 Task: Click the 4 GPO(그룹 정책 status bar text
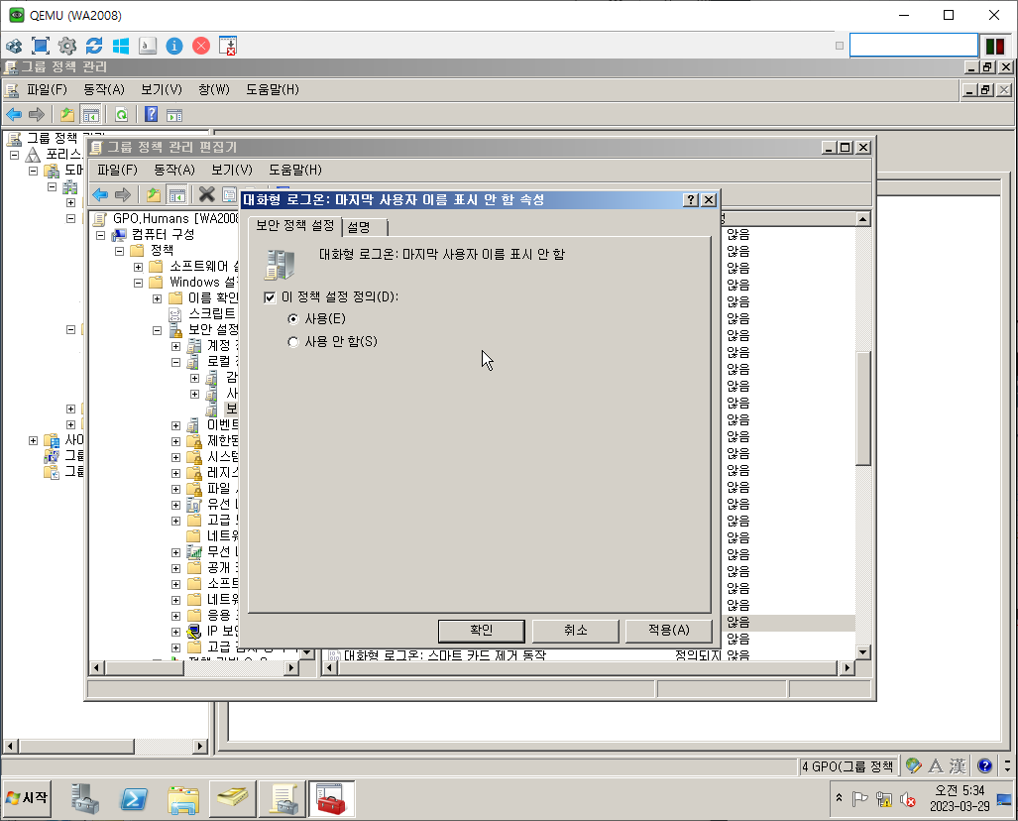[x=848, y=766]
